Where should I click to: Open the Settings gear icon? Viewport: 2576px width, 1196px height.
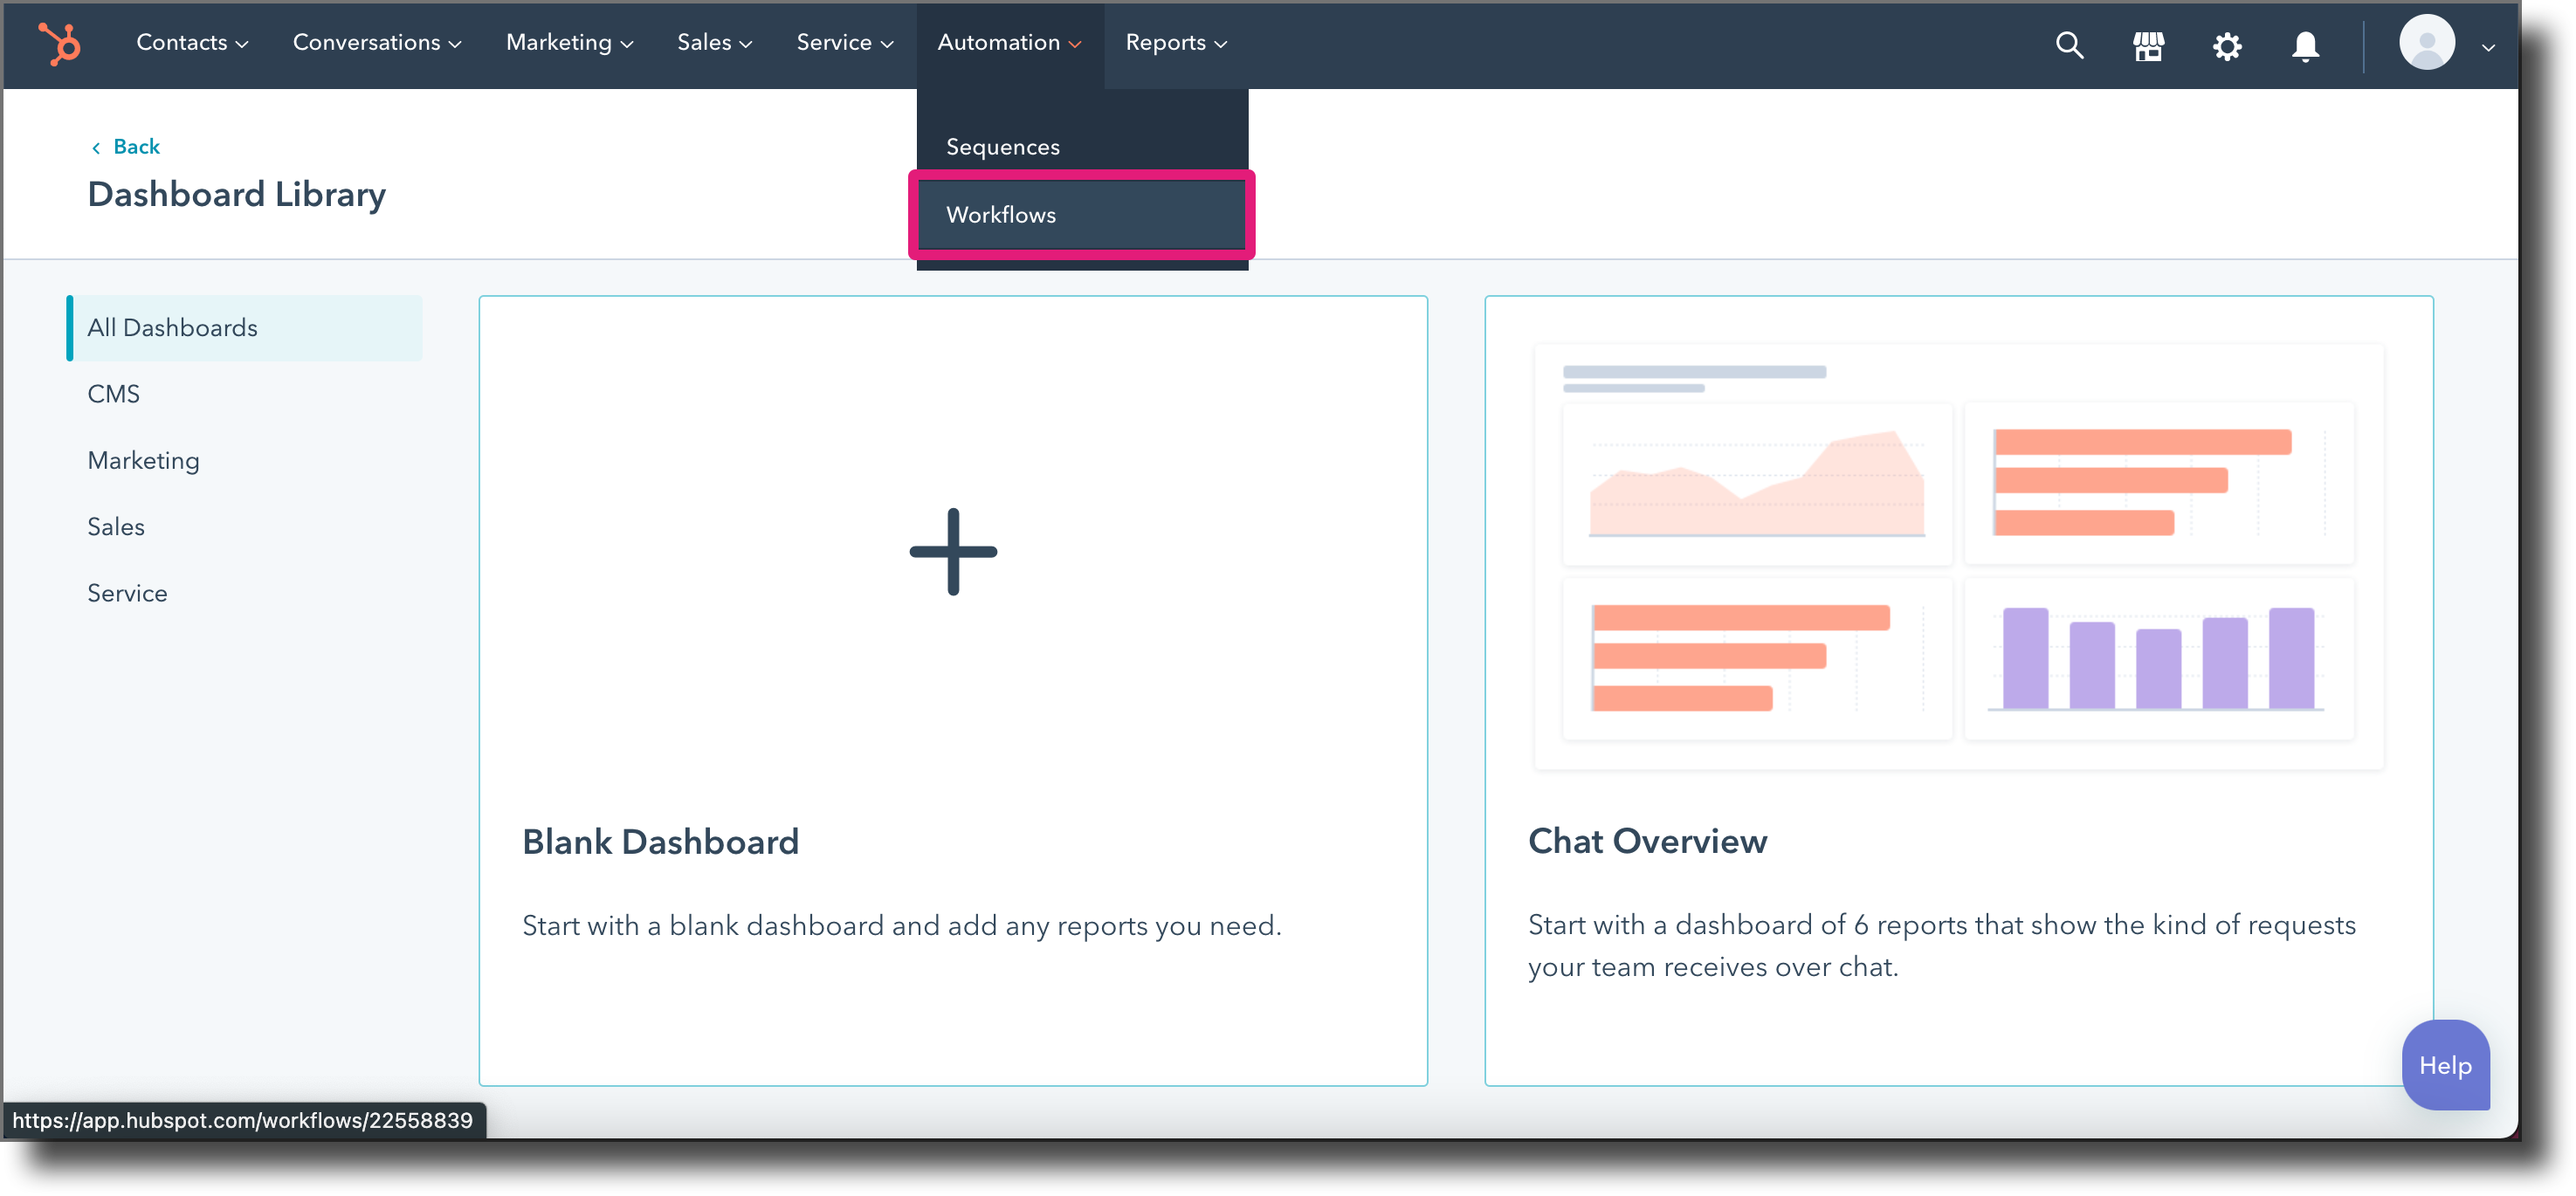tap(2227, 45)
